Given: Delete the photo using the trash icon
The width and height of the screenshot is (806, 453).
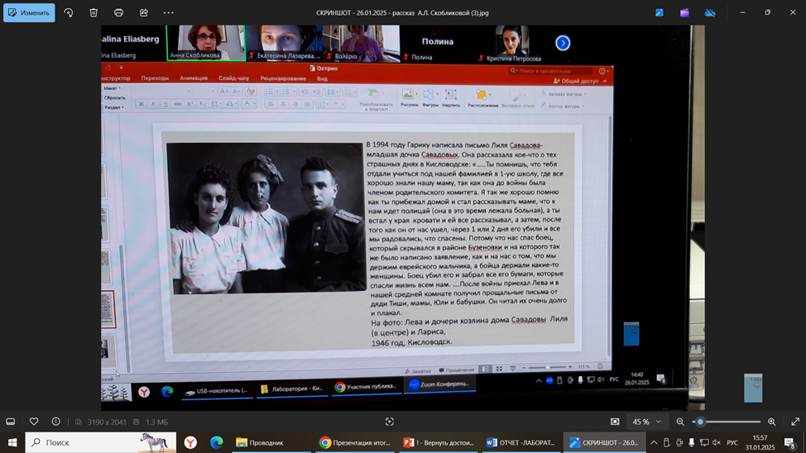Looking at the screenshot, I should 94,12.
